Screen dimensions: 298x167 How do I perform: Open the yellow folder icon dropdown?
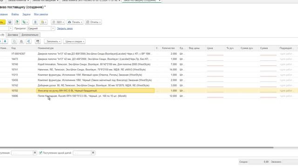point(43,22)
